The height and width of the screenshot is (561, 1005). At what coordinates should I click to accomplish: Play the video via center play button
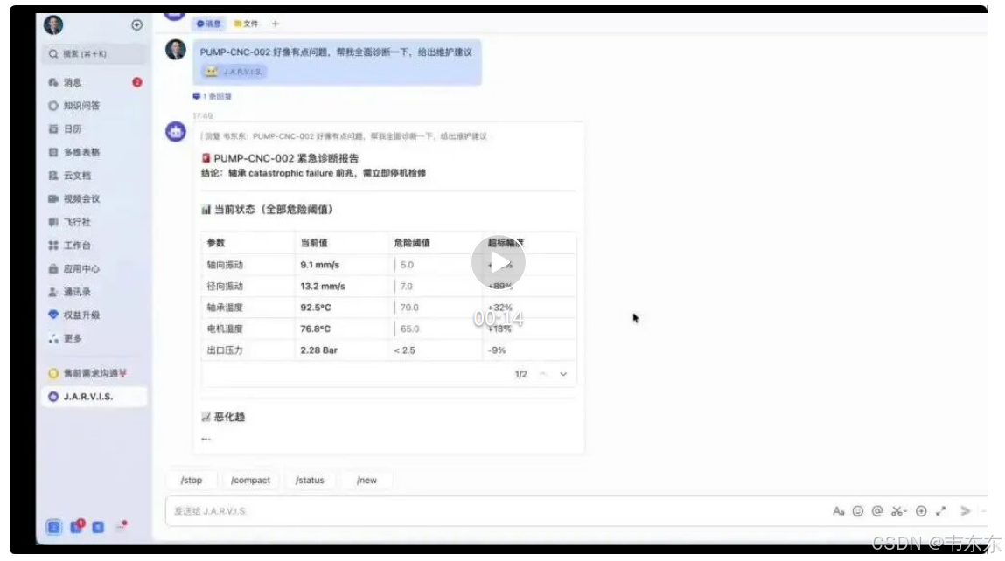(499, 262)
